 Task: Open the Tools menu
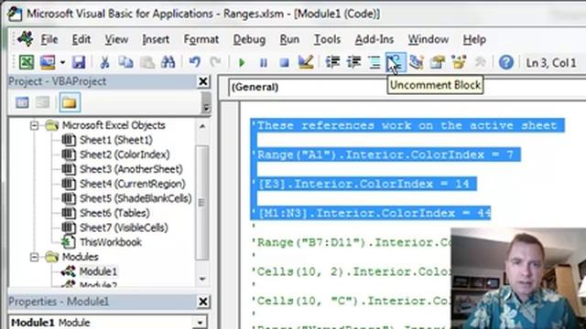pyautogui.click(x=327, y=39)
